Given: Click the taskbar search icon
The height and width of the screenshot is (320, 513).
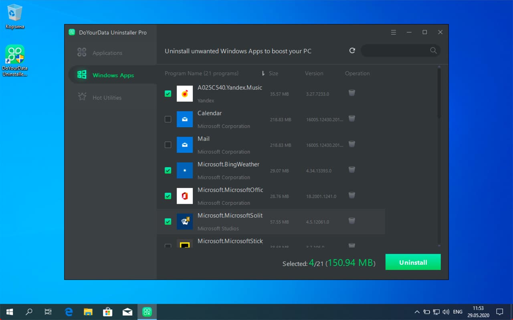Looking at the screenshot, I should point(29,312).
